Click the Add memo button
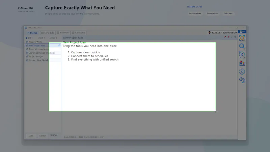The image size is (270, 152). tap(31, 136)
